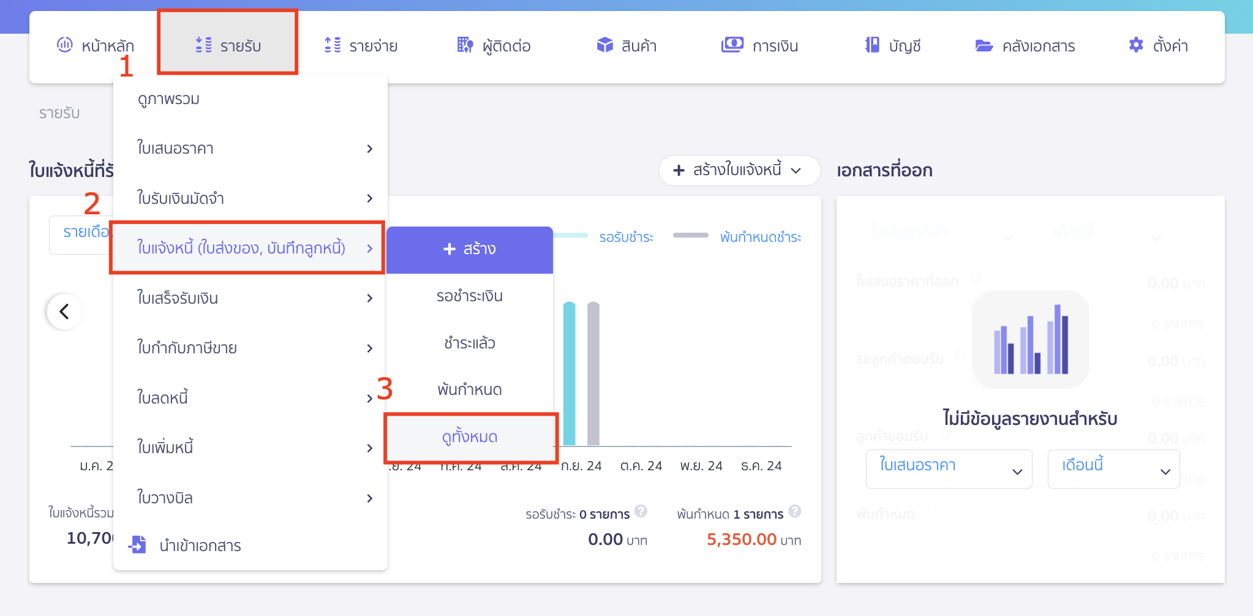Choose นำเข้าเอกสาร from the menu
This screenshot has height=616, width=1253.
coord(250,545)
